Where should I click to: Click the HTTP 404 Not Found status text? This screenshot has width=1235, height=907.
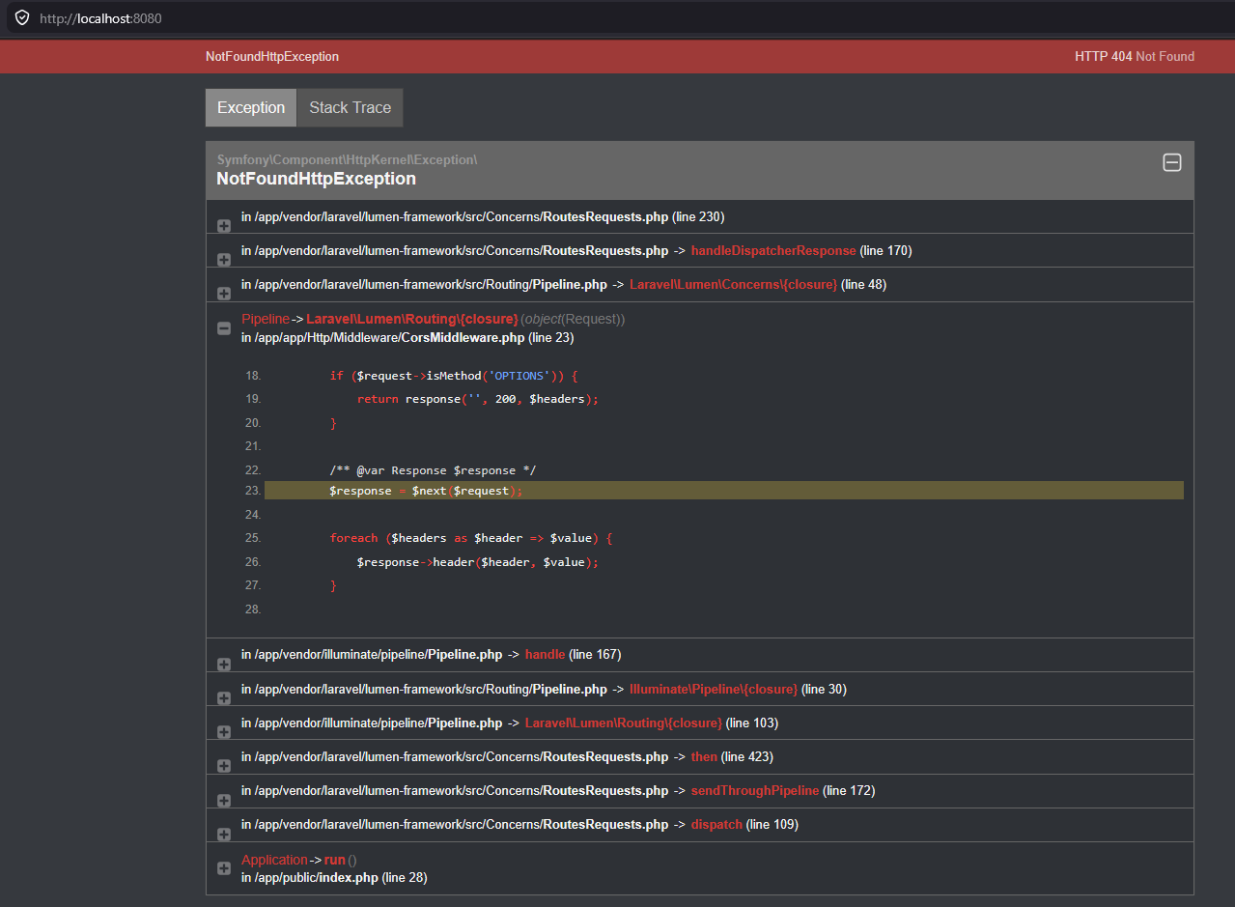pos(1134,57)
